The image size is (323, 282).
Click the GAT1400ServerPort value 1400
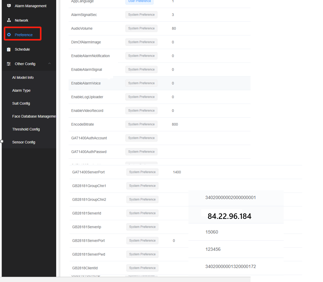pyautogui.click(x=177, y=172)
